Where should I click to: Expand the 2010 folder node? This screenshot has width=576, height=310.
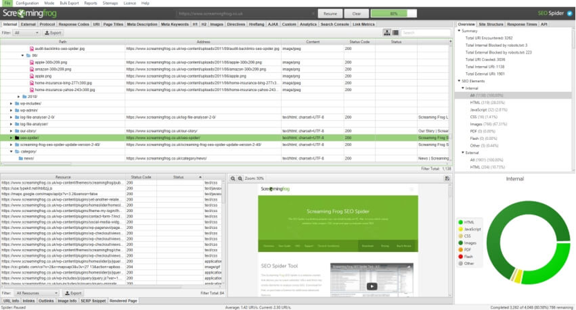pyautogui.click(x=19, y=97)
